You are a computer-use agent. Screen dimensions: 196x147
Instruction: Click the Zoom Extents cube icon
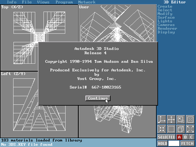coord(181,129)
